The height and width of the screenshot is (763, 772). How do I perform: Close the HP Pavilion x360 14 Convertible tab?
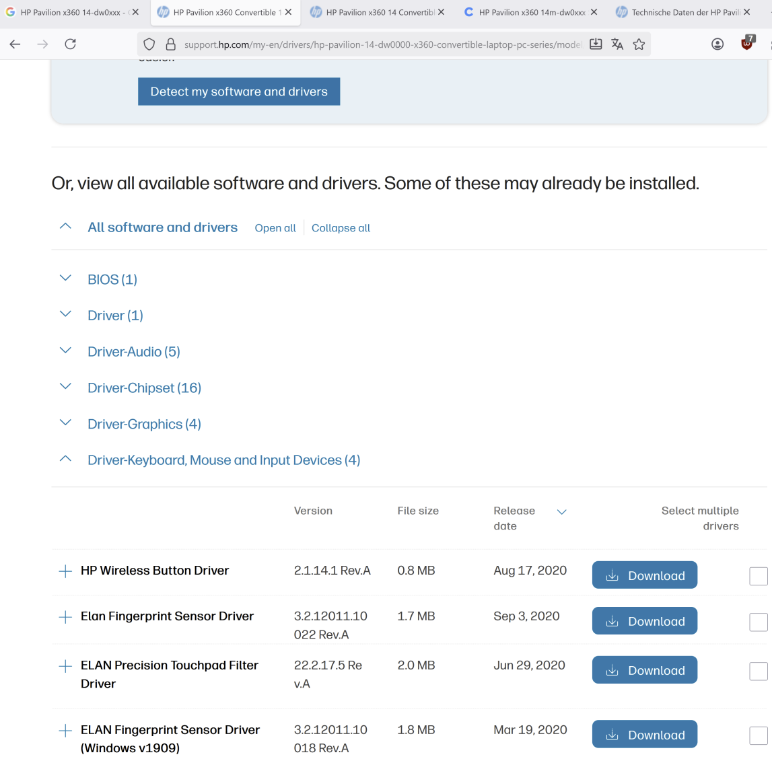pos(441,12)
